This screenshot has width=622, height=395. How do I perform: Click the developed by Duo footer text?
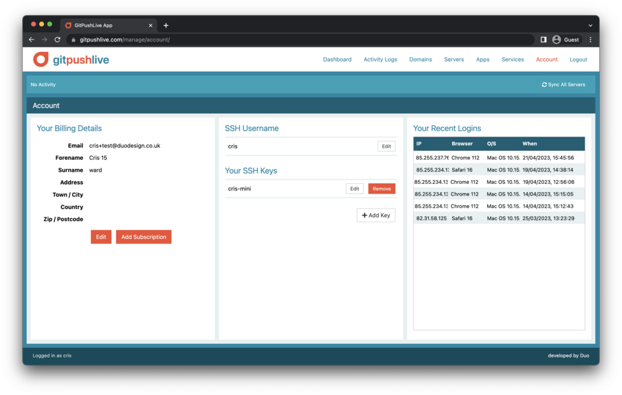568,356
